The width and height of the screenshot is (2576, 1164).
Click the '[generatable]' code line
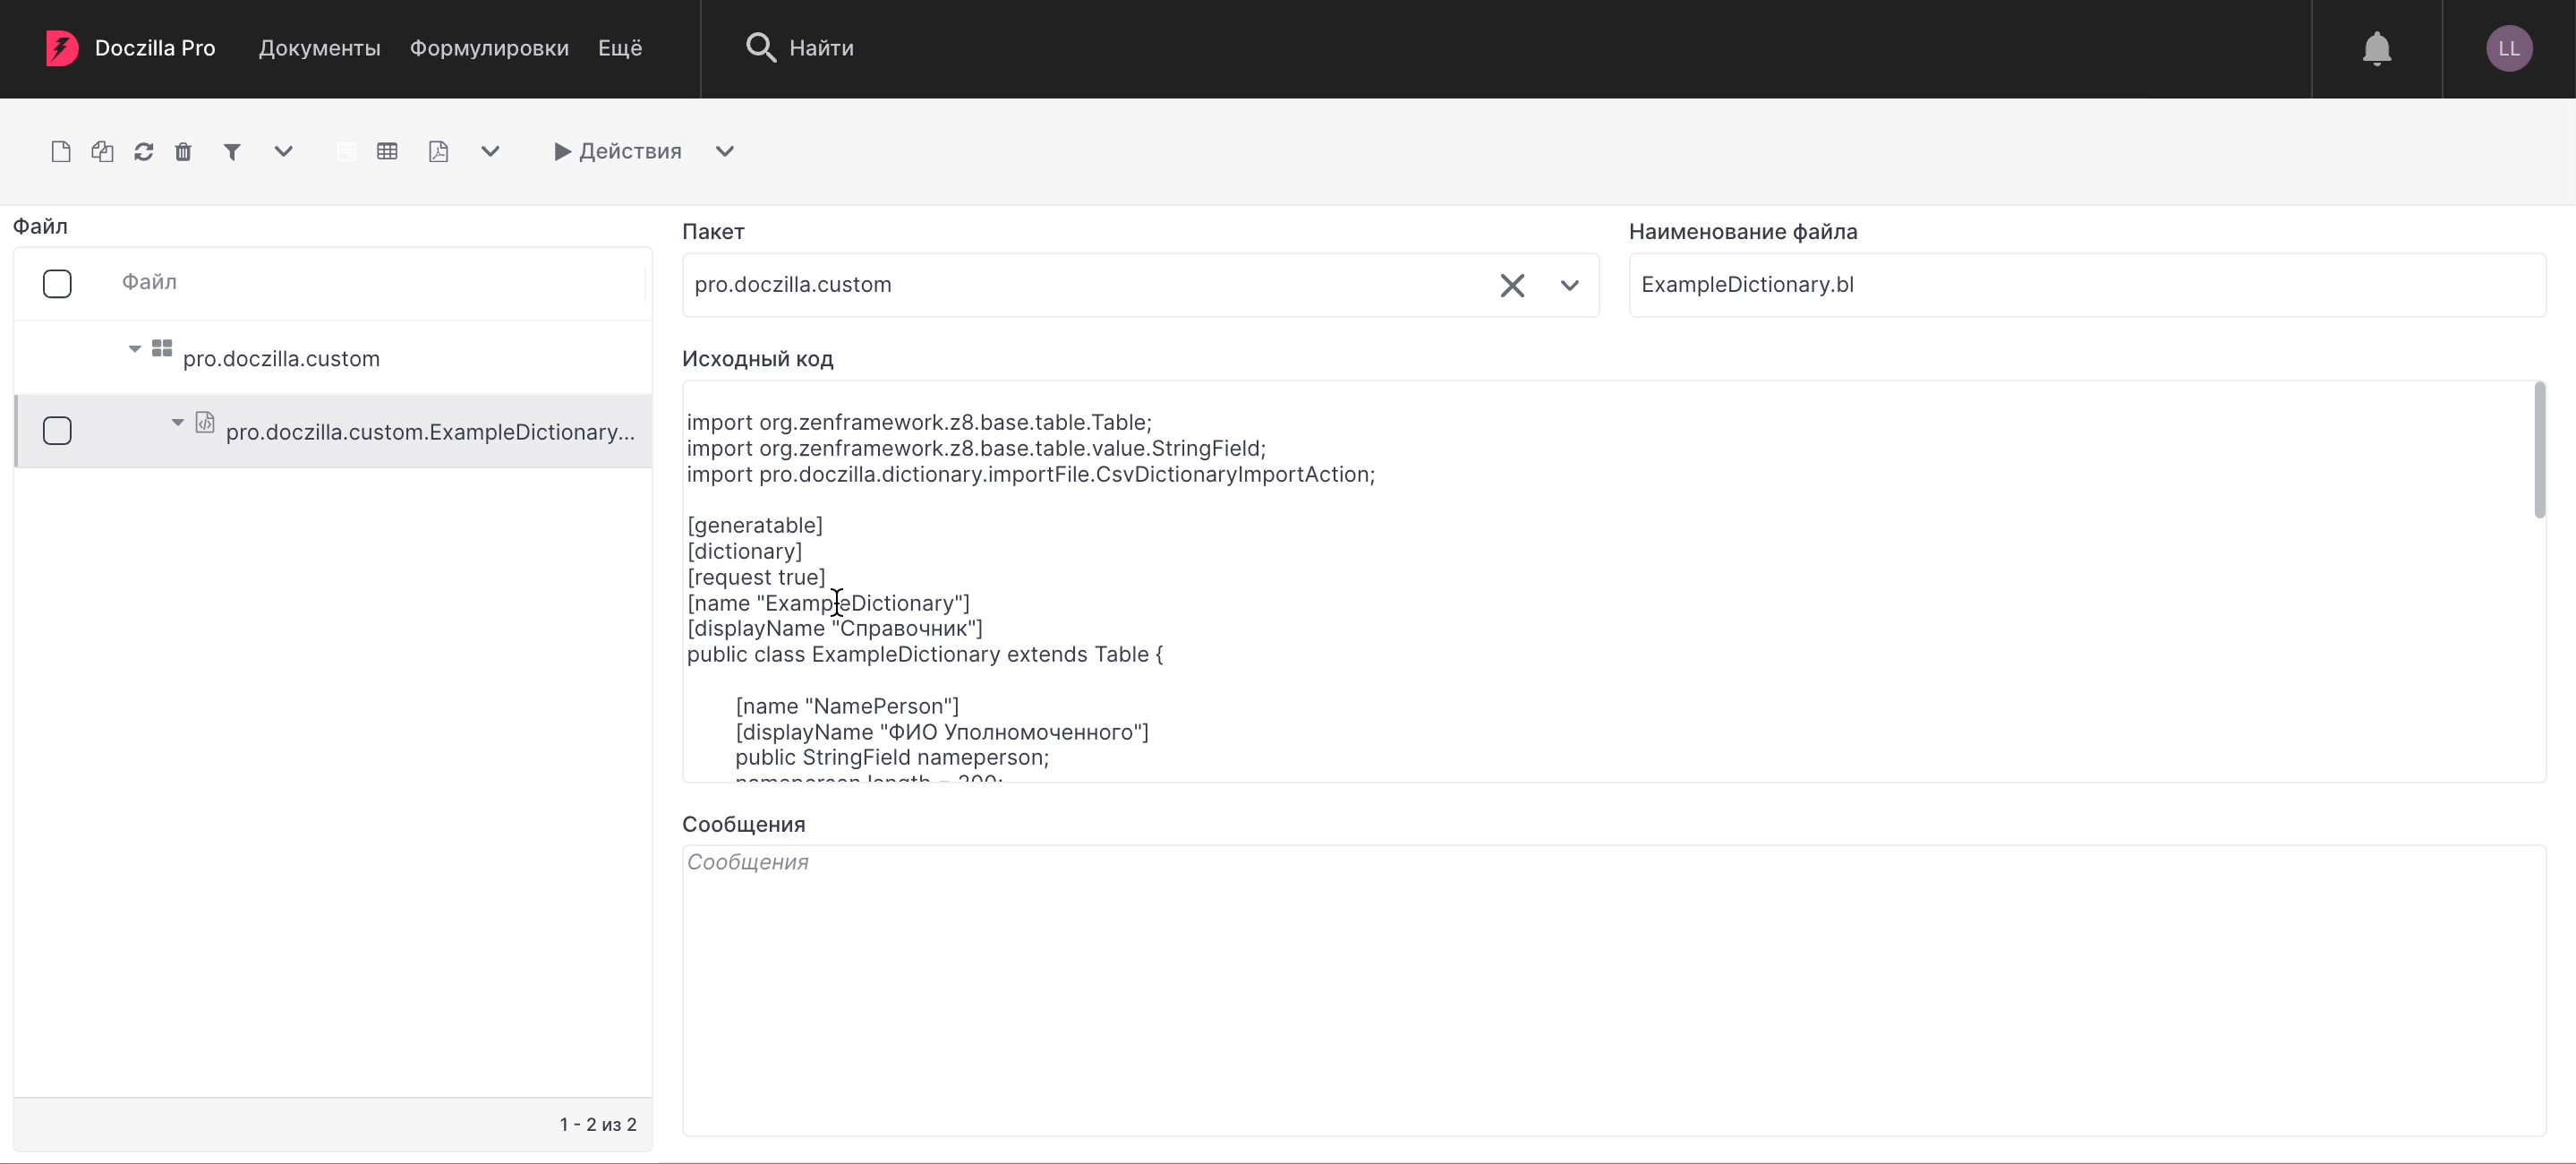tap(755, 525)
